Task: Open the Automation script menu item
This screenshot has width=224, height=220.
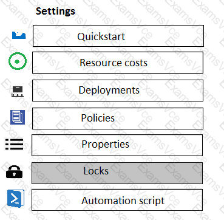Action: point(117,200)
